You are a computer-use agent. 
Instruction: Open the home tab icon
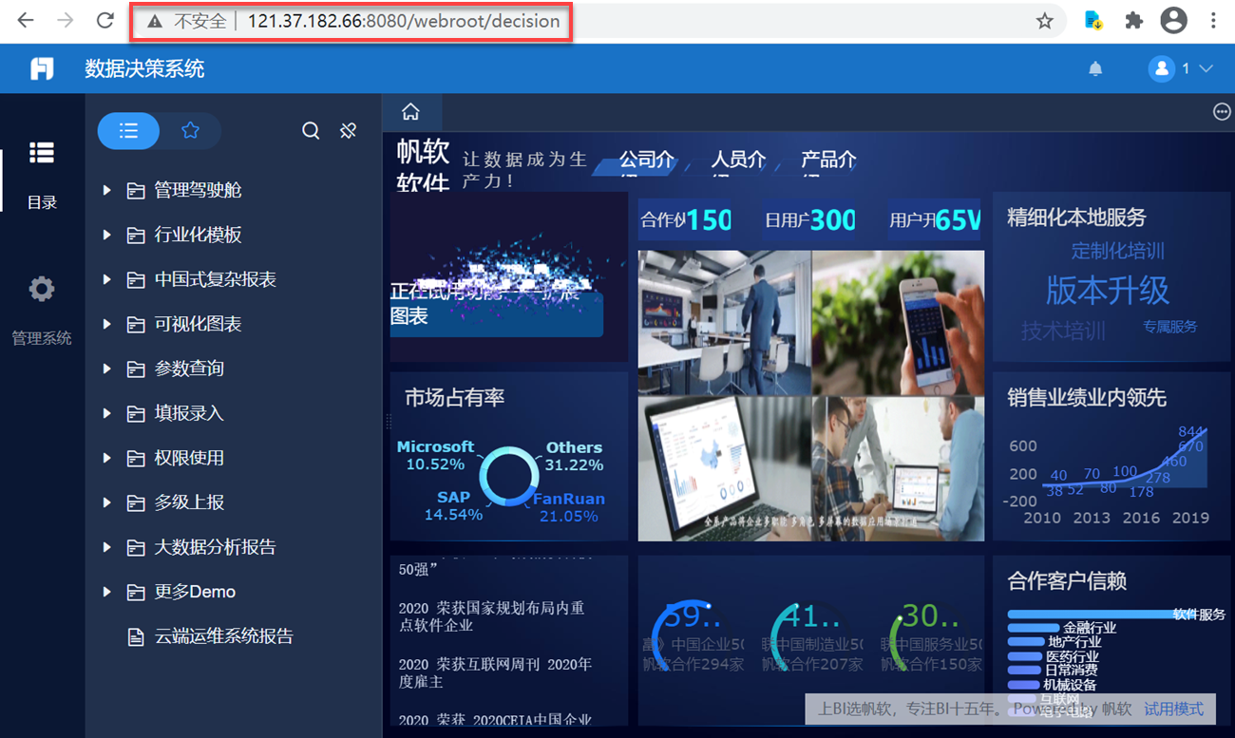click(410, 112)
